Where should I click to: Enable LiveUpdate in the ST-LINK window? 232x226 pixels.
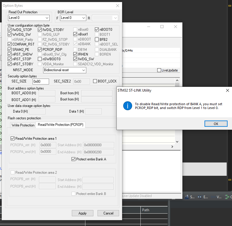159,70
